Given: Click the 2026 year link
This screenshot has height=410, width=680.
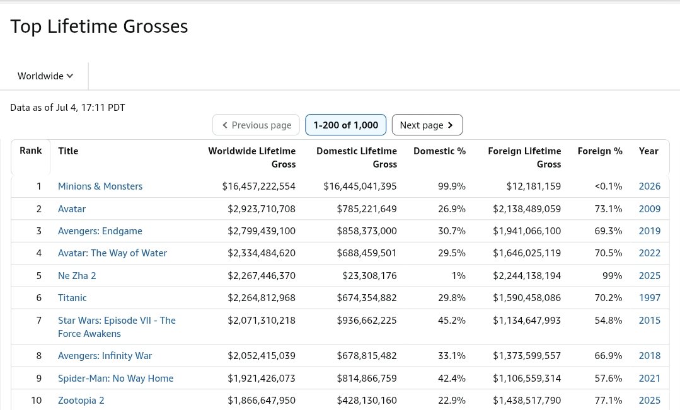Looking at the screenshot, I should point(650,186).
